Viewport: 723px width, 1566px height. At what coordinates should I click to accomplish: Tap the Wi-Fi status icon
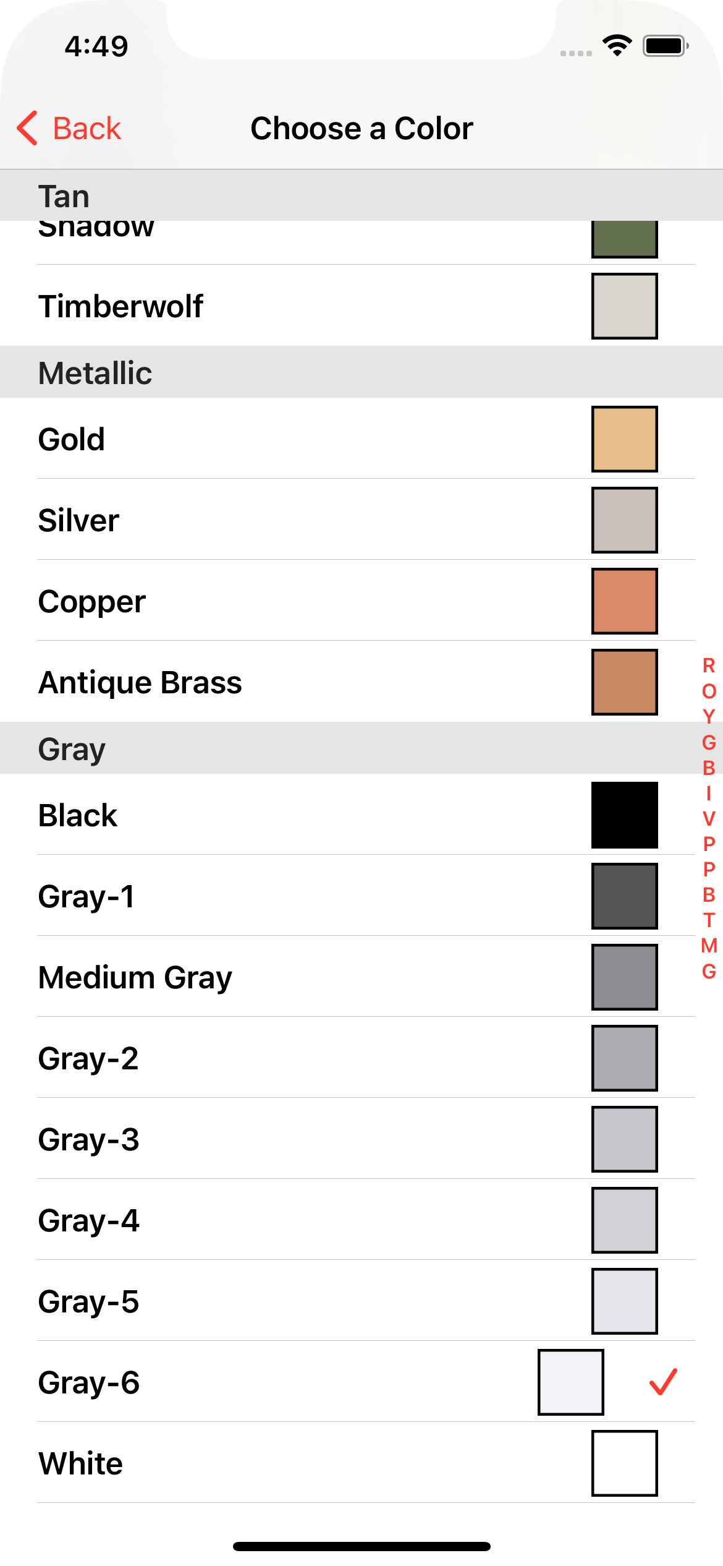617,45
